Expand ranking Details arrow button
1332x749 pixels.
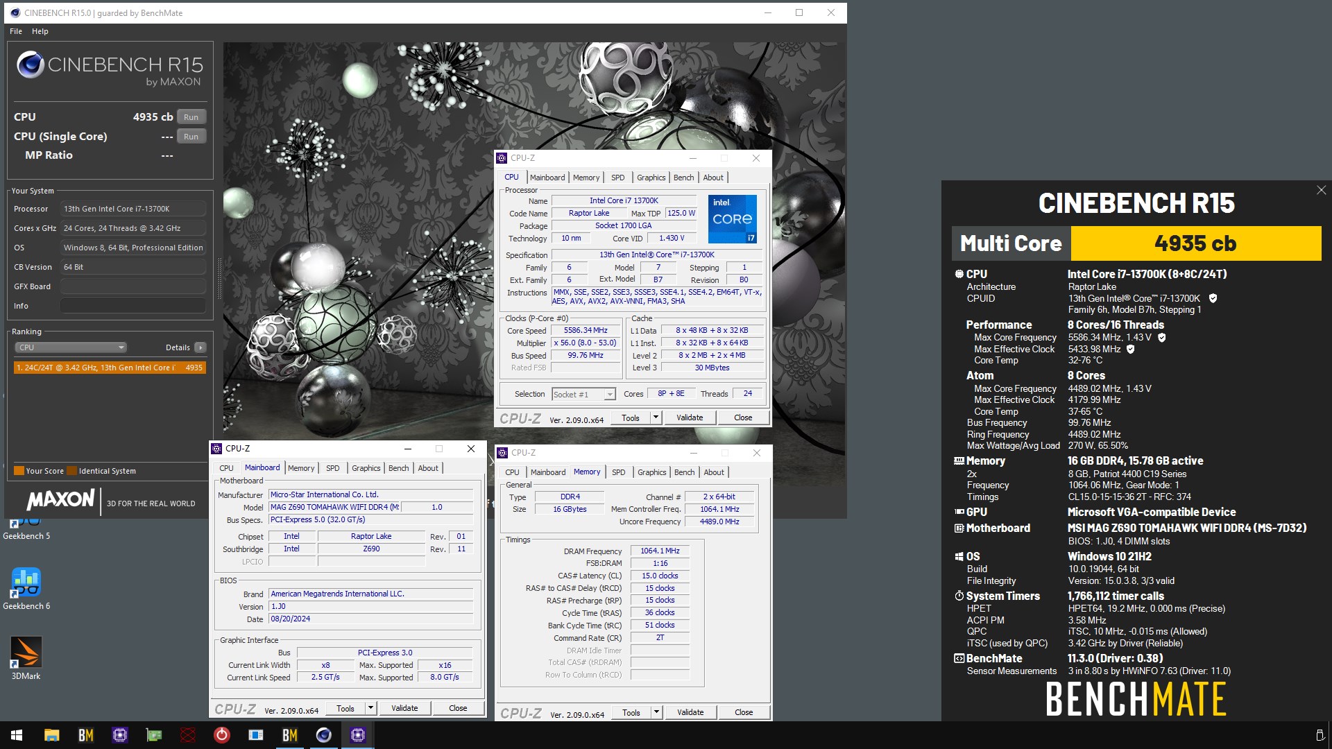click(200, 347)
